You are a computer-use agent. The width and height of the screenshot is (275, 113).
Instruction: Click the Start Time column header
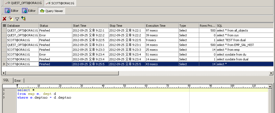point(90,26)
